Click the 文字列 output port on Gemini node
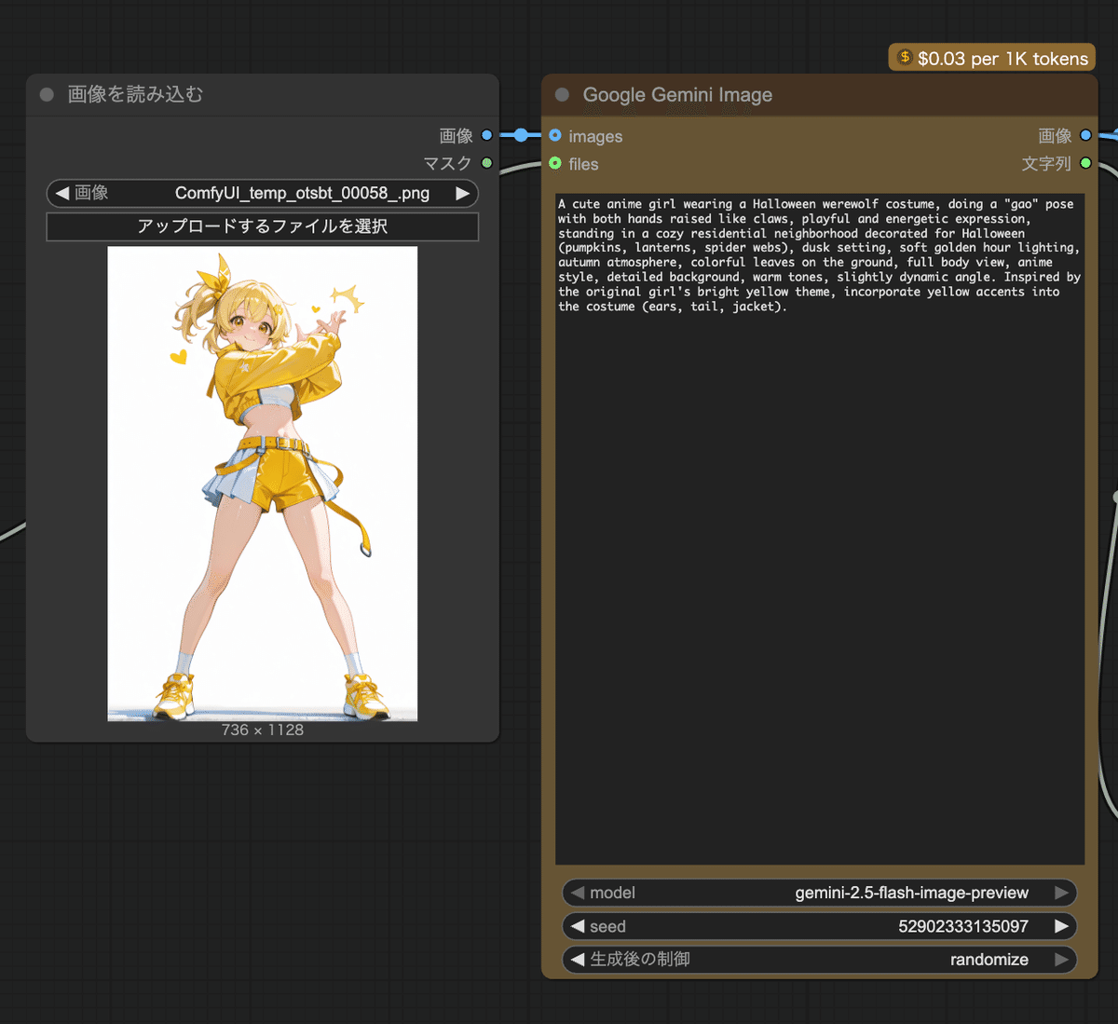 1085,163
